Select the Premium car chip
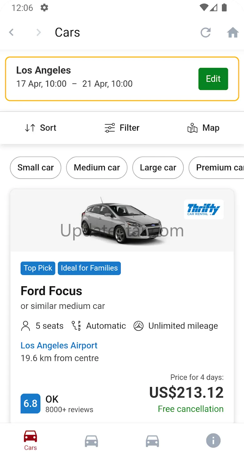This screenshot has height=458, width=244. (217, 168)
